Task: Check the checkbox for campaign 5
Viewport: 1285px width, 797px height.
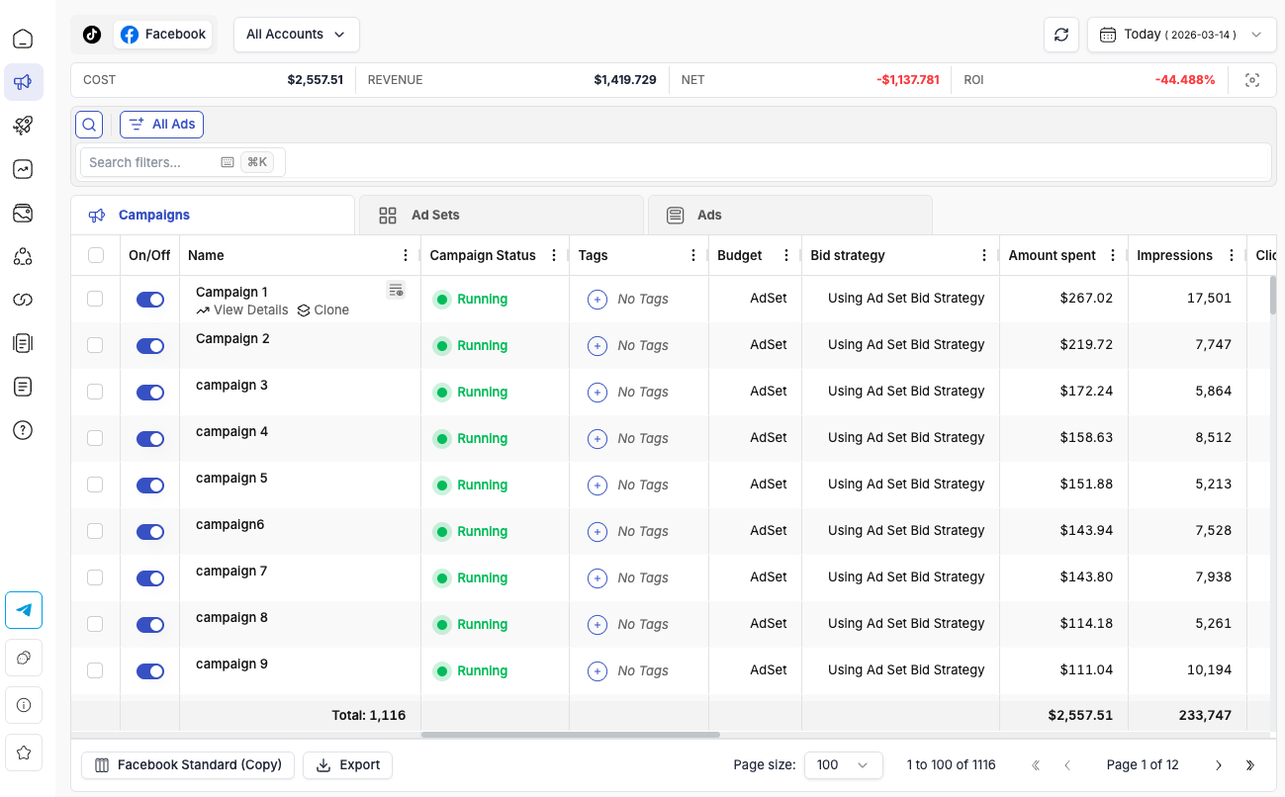Action: click(x=95, y=485)
